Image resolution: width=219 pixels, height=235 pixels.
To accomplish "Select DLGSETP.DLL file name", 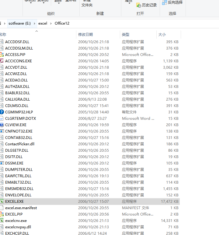I will [x=17, y=150].
